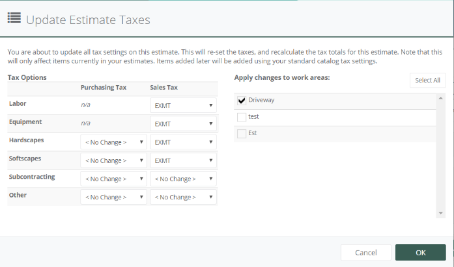
Task: Confirm changes with the OK button
Action: [420, 253]
